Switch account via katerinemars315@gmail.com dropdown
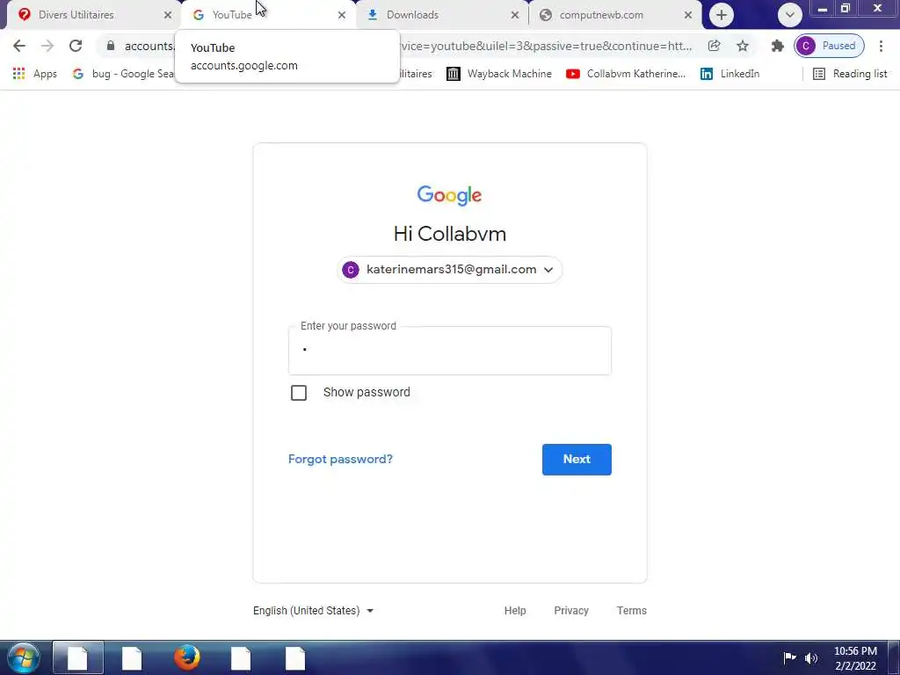 450,270
